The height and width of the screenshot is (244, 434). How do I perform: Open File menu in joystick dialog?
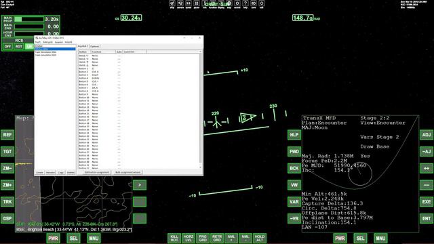pyautogui.click(x=38, y=42)
